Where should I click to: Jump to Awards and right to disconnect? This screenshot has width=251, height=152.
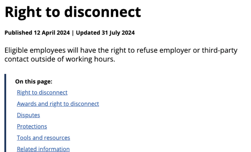[58, 104]
